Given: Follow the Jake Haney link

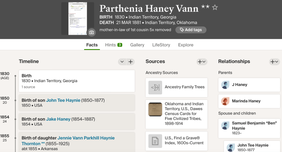Looking at the screenshot, I should coord(58,119).
